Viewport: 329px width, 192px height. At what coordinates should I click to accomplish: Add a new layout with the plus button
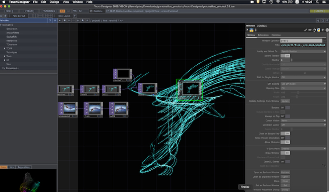click(75, 16)
